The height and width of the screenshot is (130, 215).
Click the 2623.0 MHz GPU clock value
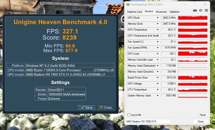(x=169, y=18)
